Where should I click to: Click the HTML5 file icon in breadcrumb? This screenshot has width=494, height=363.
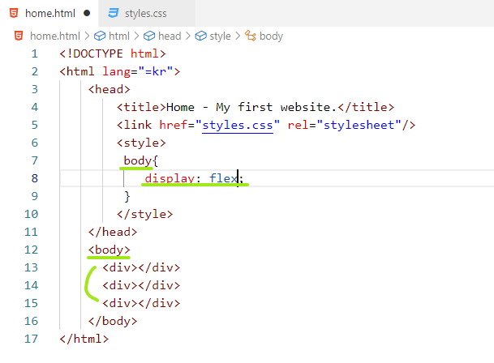tap(19, 36)
